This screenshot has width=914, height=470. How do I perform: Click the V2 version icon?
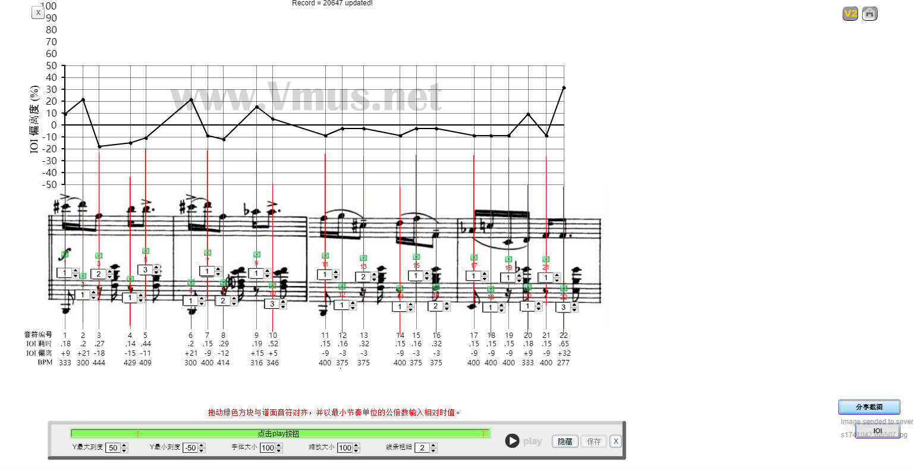pyautogui.click(x=850, y=14)
